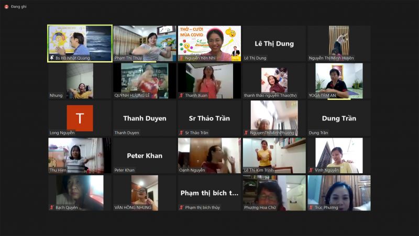The height and width of the screenshot is (236, 419).
Task: Click muted mic icon by NguyenThiMinhPhuong
Action: [246, 133]
